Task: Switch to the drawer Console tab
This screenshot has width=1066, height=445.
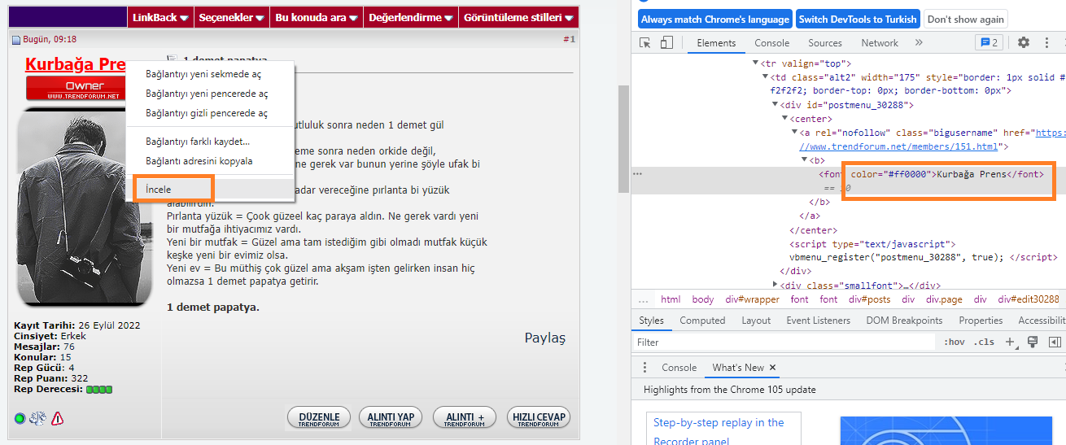Action: (x=679, y=368)
